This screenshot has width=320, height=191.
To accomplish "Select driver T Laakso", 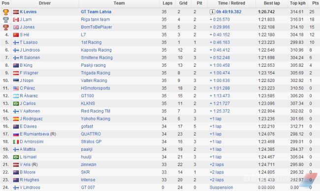I will pos(29,42).
